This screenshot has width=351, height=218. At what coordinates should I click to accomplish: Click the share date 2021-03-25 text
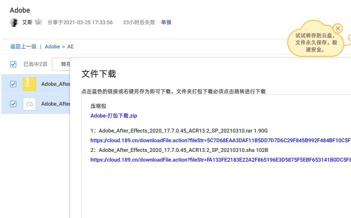click(x=80, y=22)
